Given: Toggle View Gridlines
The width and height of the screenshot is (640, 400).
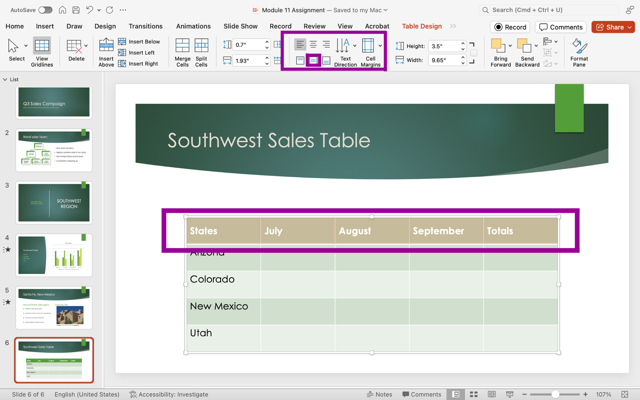Looking at the screenshot, I should tap(42, 52).
